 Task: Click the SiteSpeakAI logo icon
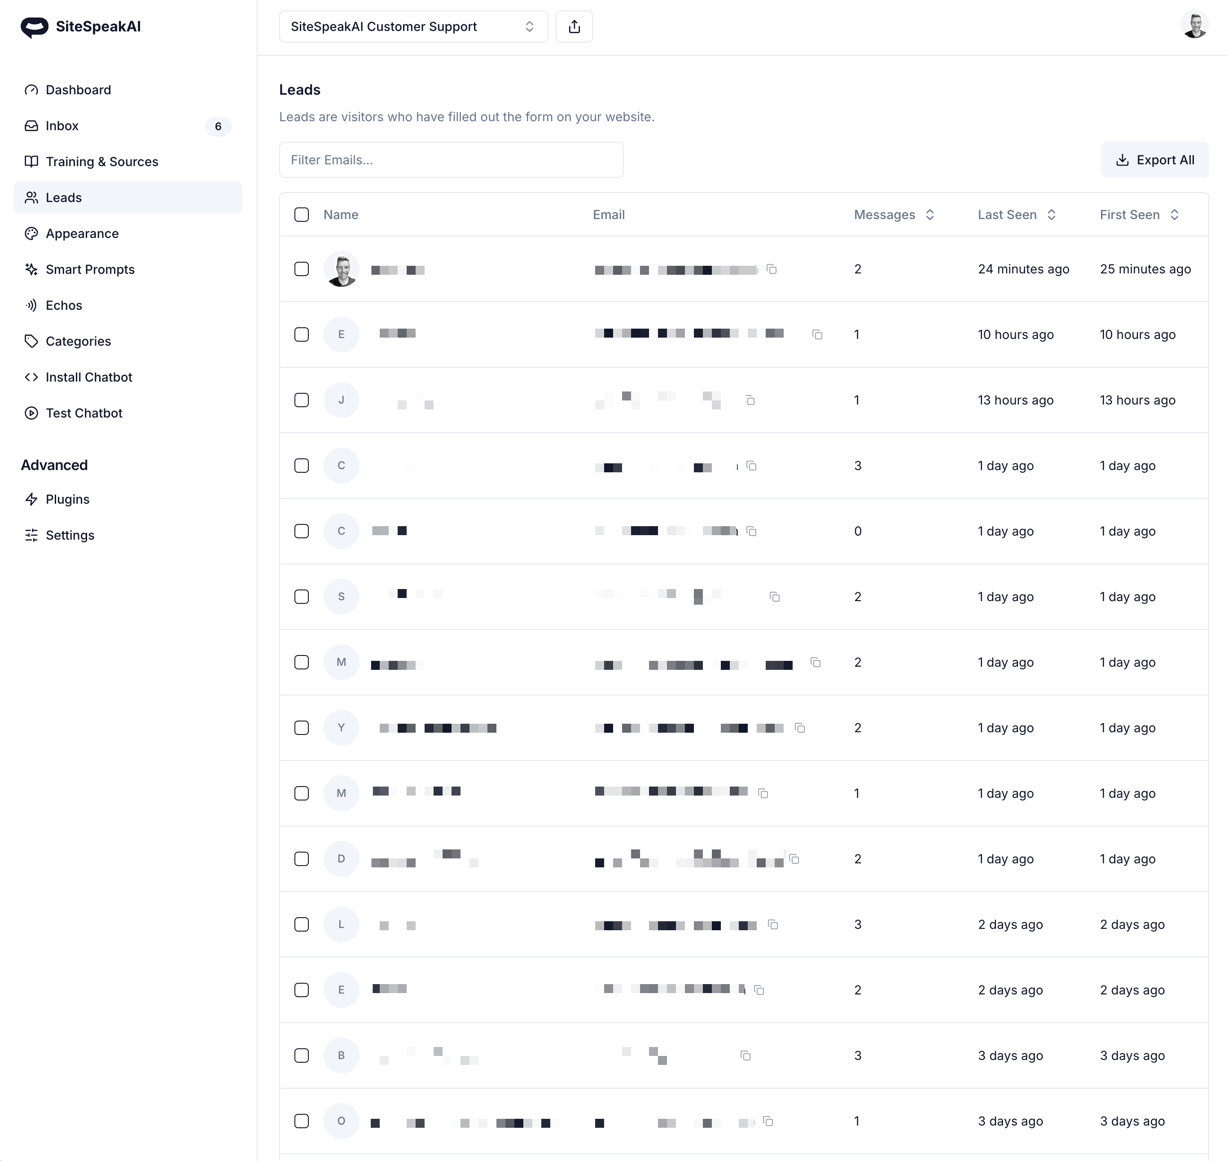point(34,26)
